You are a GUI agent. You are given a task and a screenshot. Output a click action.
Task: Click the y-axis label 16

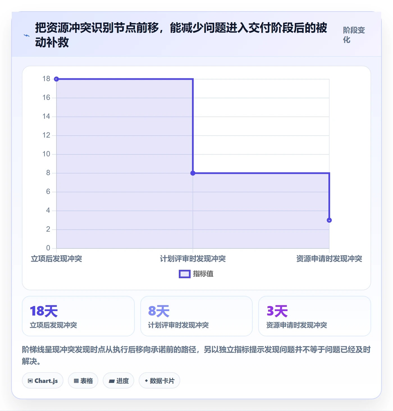pos(46,98)
